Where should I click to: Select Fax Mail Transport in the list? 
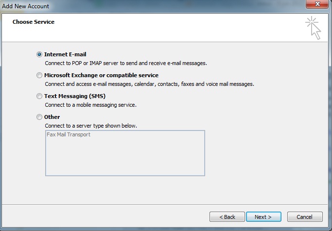tap(69, 135)
